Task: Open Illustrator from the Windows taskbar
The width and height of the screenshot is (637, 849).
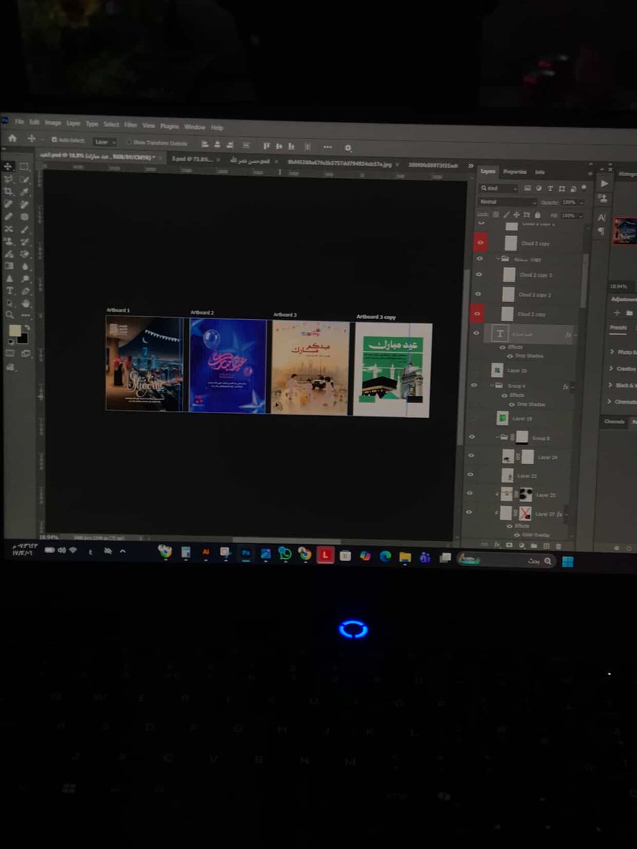Action: click(x=206, y=552)
